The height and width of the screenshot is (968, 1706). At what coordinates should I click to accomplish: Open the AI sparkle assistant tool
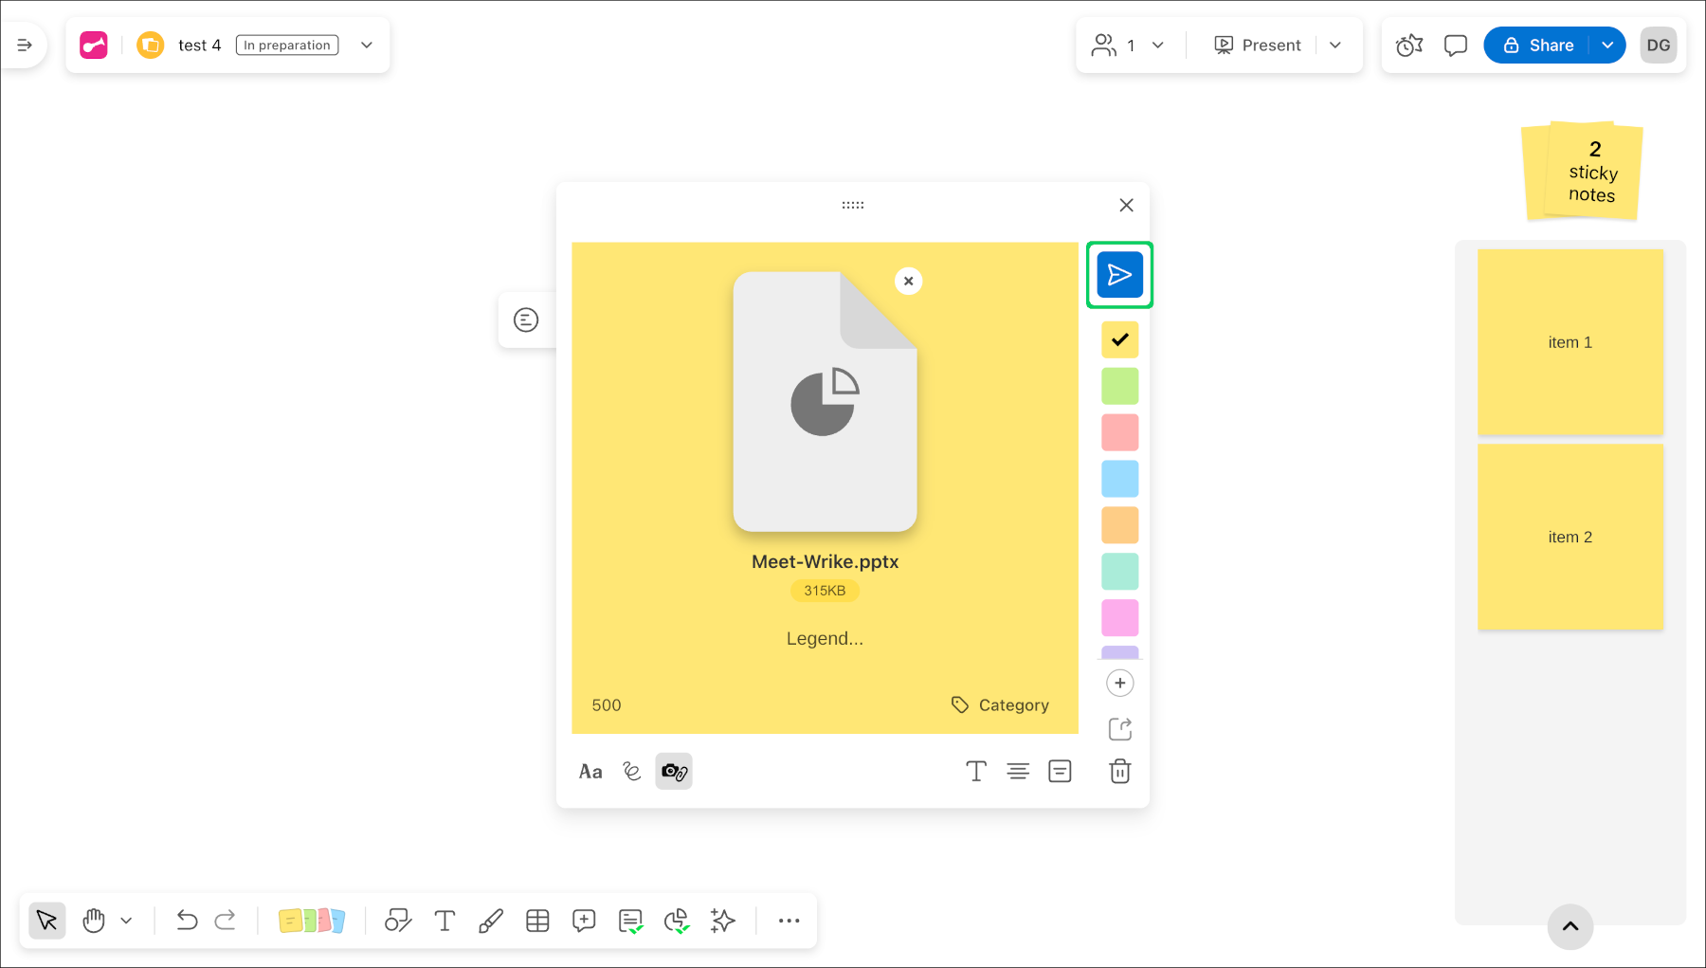tap(722, 920)
